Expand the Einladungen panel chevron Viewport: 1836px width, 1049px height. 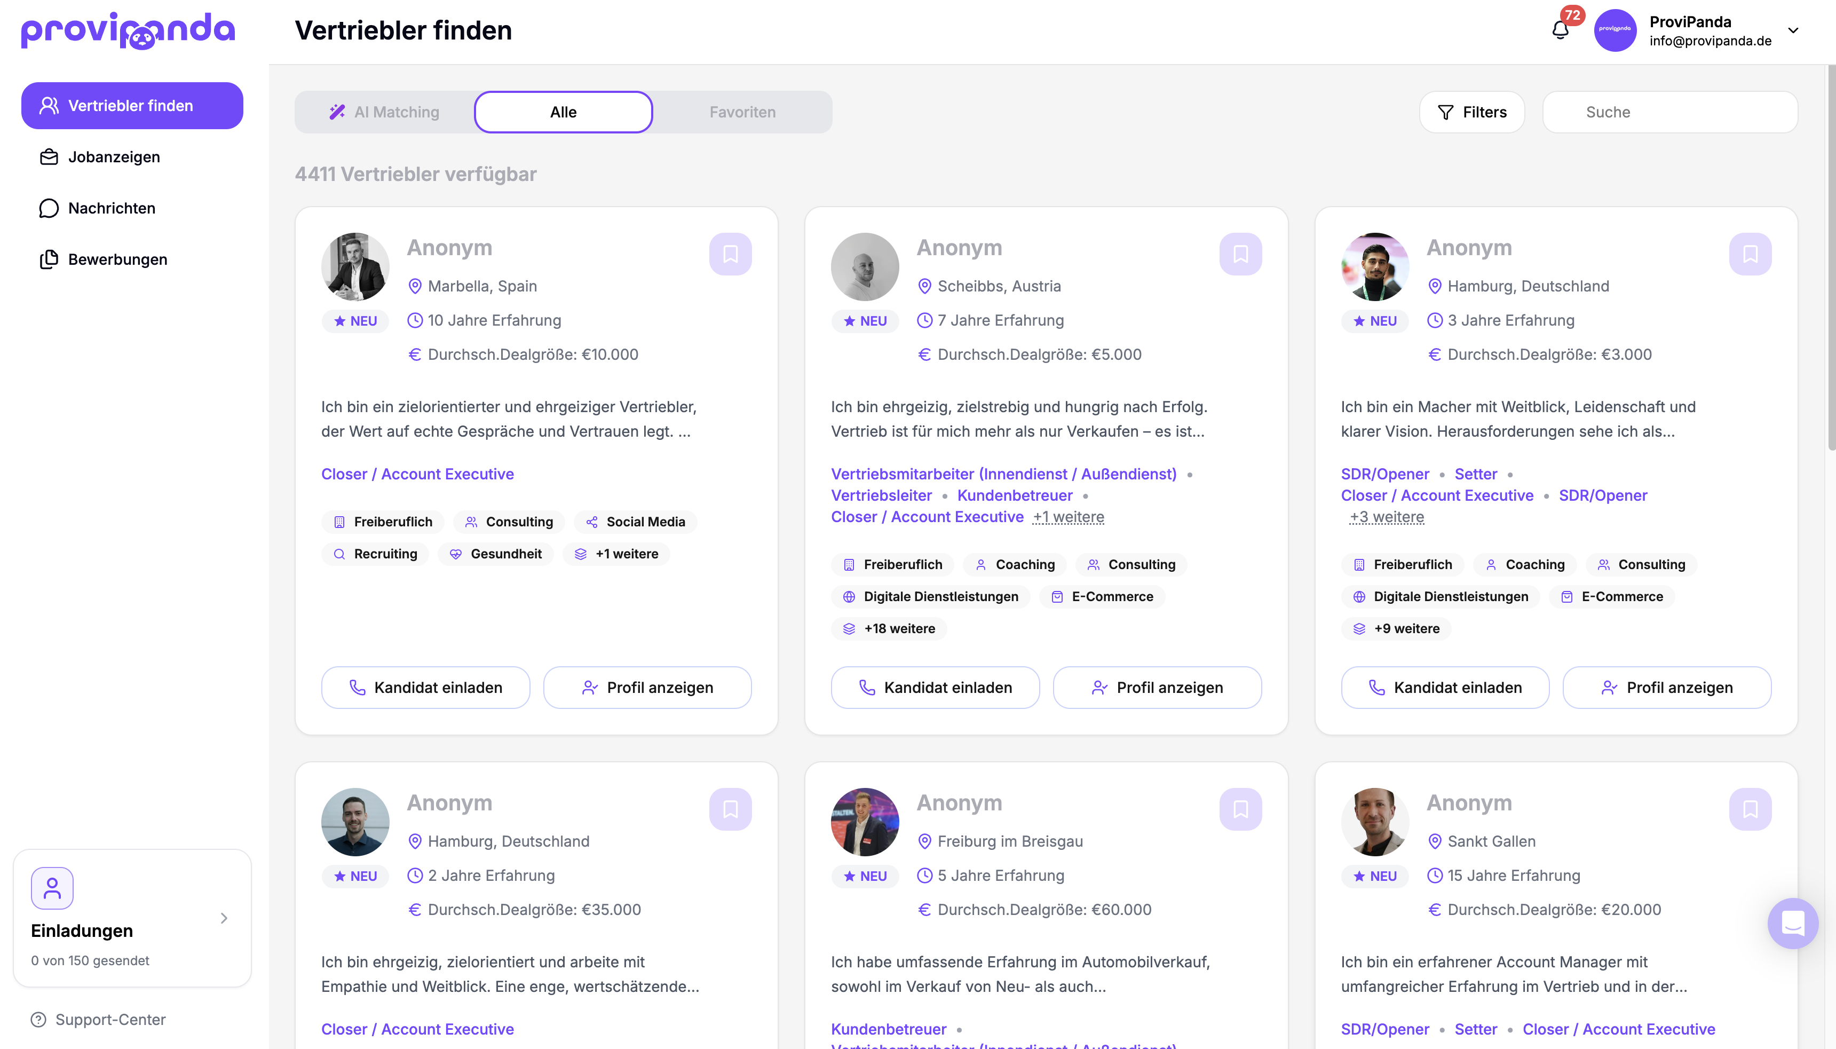[x=224, y=918]
